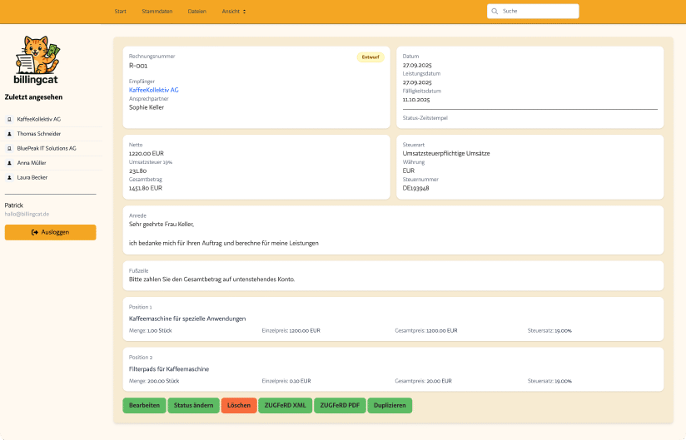Click the magnifier icon in search box
The image size is (686, 440).
495,12
